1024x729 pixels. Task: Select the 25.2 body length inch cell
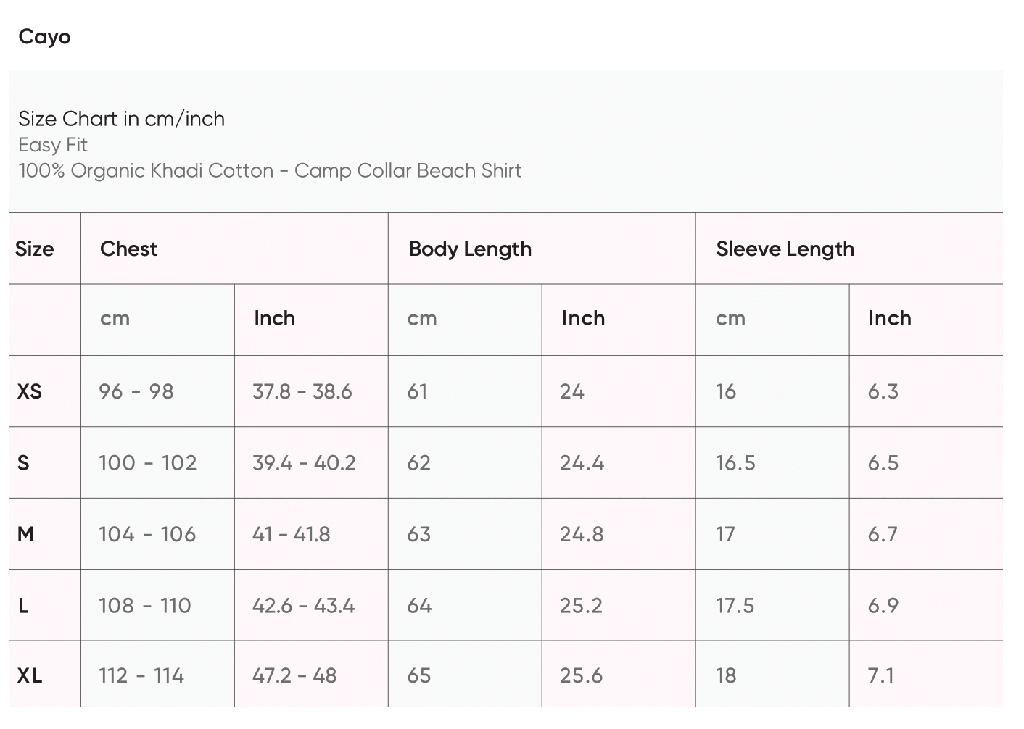(x=581, y=606)
